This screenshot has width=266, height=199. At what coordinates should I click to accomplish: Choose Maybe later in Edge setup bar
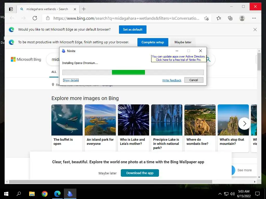(x=183, y=42)
